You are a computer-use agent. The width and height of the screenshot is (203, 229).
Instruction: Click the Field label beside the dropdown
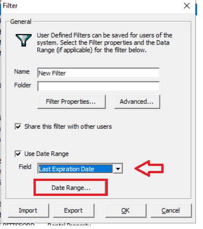[x=25, y=167]
